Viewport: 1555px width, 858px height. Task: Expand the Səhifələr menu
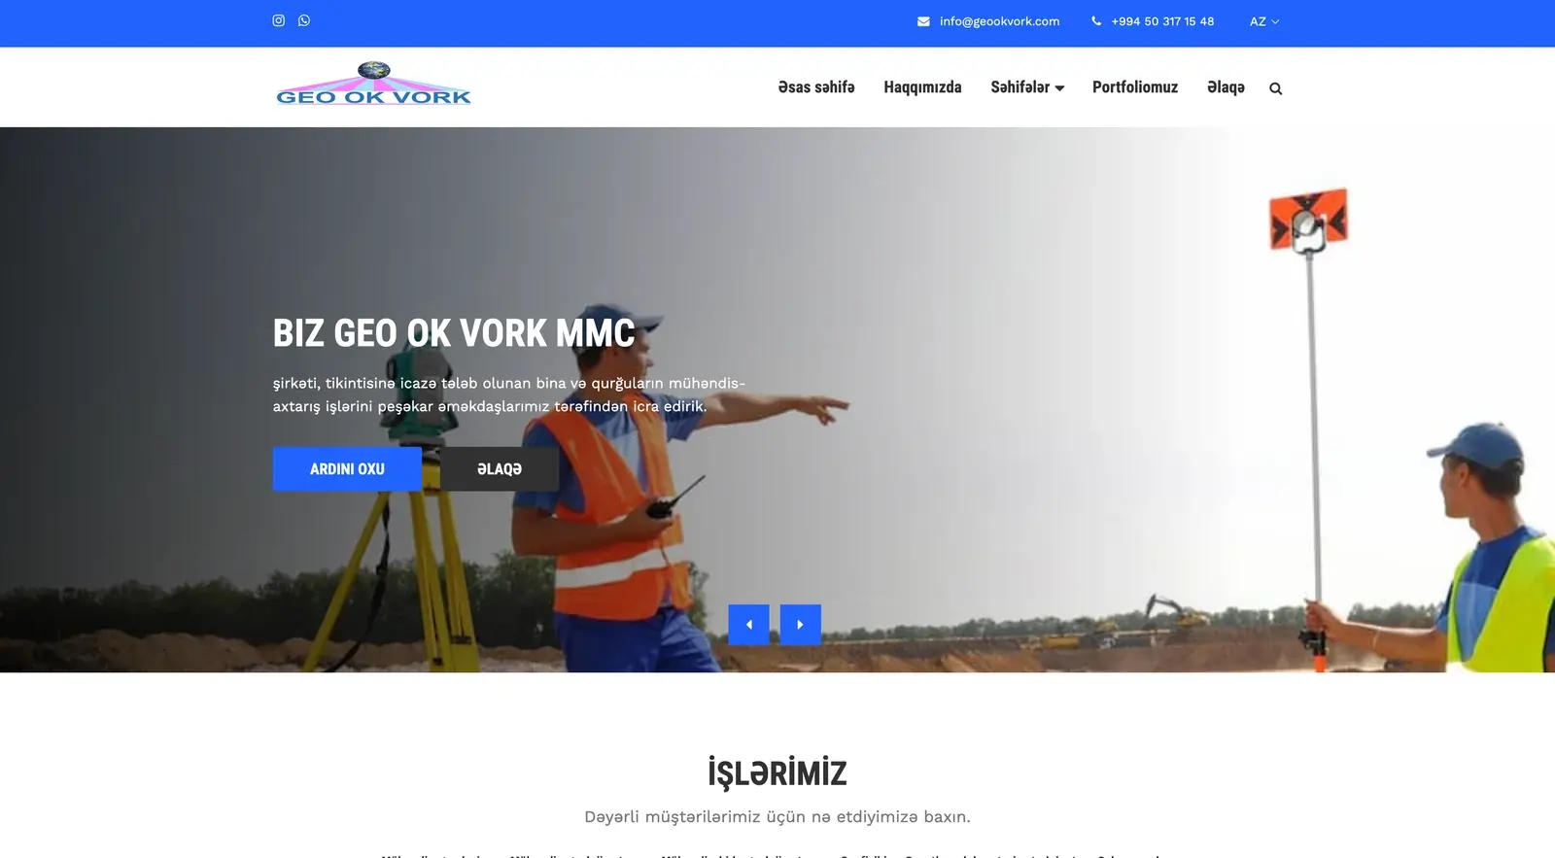pos(1026,87)
